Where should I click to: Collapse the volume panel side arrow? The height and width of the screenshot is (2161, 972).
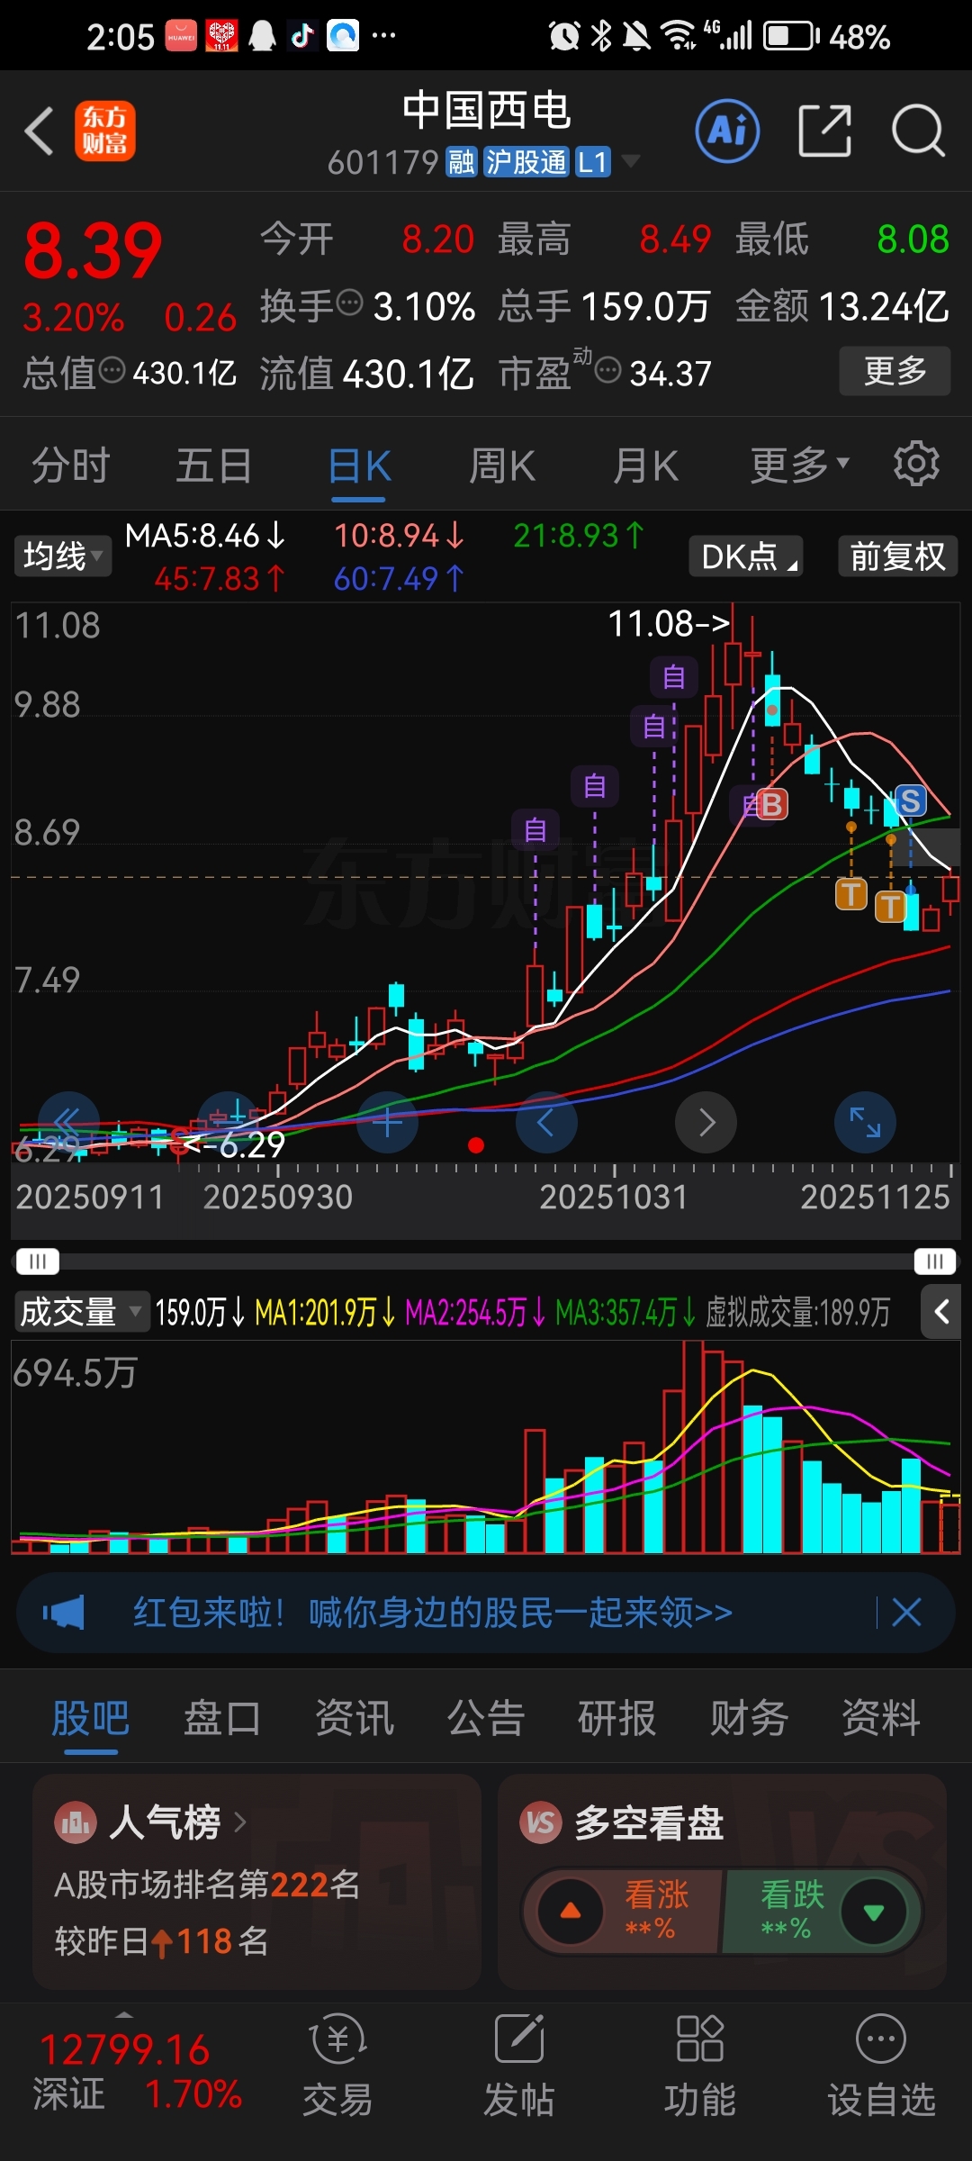941,1312
